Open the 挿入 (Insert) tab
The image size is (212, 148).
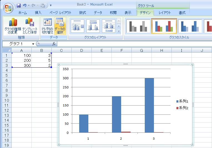tap(38, 12)
